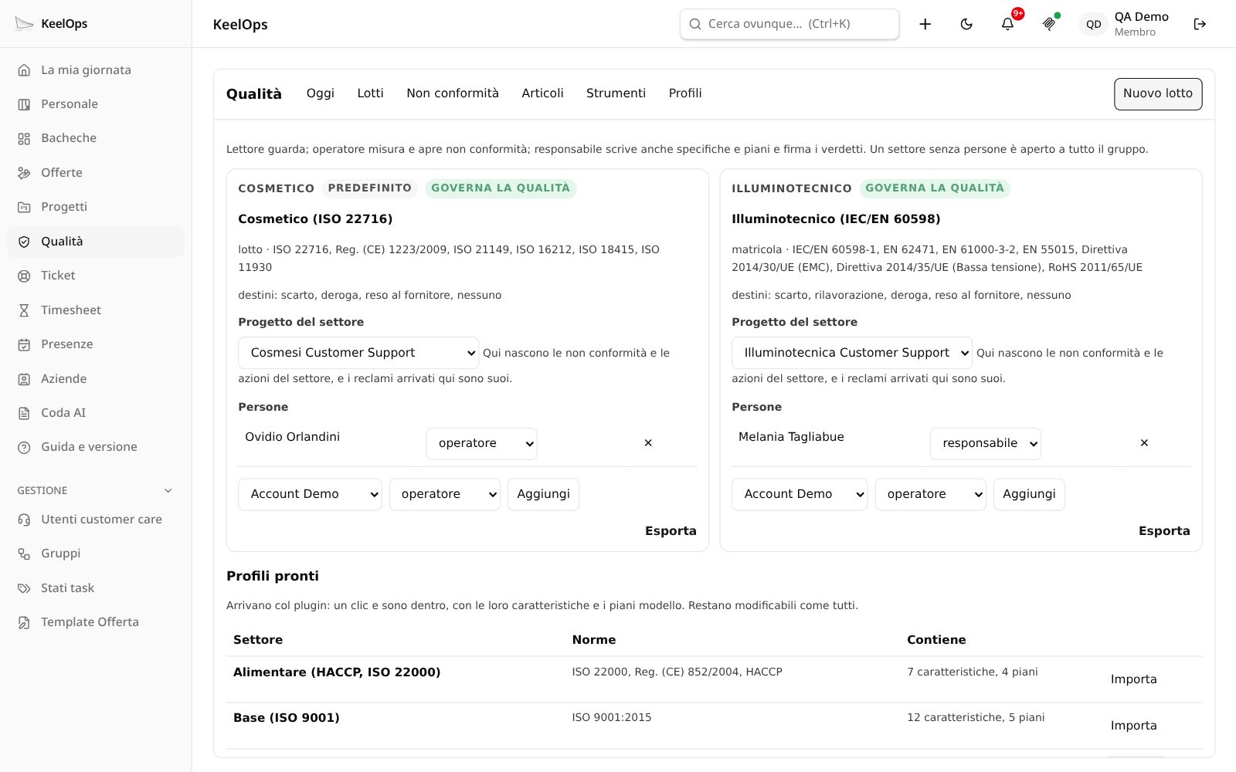Screen dimensions: 1236x772
Task: Remove Melania Tagliabue with the X icon
Action: click(1144, 443)
